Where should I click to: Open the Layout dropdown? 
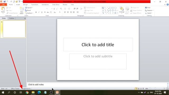(29, 8)
